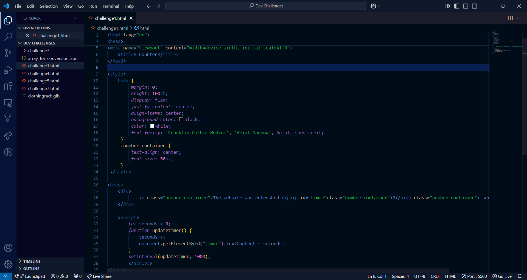Open the Terminal menu
Viewport: 527px width, 280px height.
[x=111, y=6]
